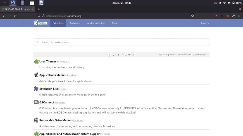Open the Current version compatibility dropdown
The height and width of the screenshot is (136, 243).
click(200, 55)
